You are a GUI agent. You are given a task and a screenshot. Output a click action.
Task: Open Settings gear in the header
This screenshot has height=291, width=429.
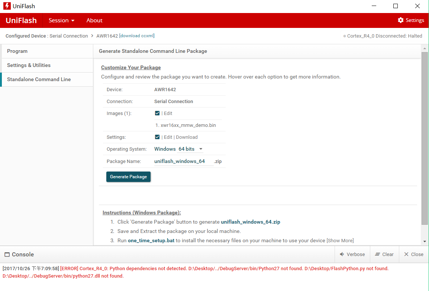point(411,20)
